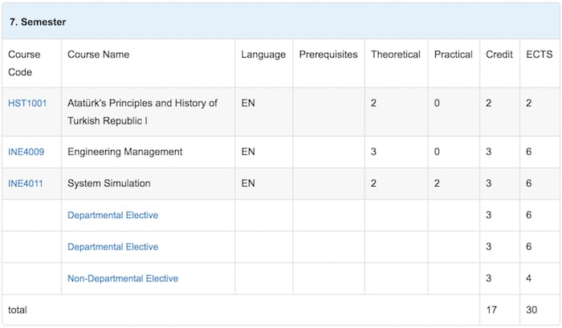
Task: Click the Theoretical column header
Action: pos(396,55)
